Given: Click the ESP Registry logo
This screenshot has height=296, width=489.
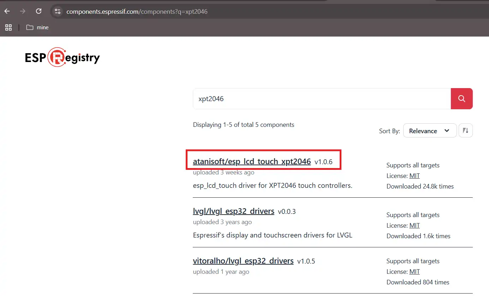Looking at the screenshot, I should coord(62,57).
